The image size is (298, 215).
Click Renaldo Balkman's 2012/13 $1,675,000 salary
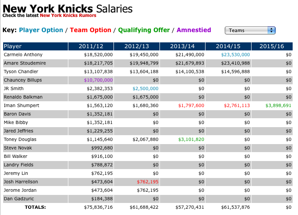pyautogui.click(x=145, y=97)
